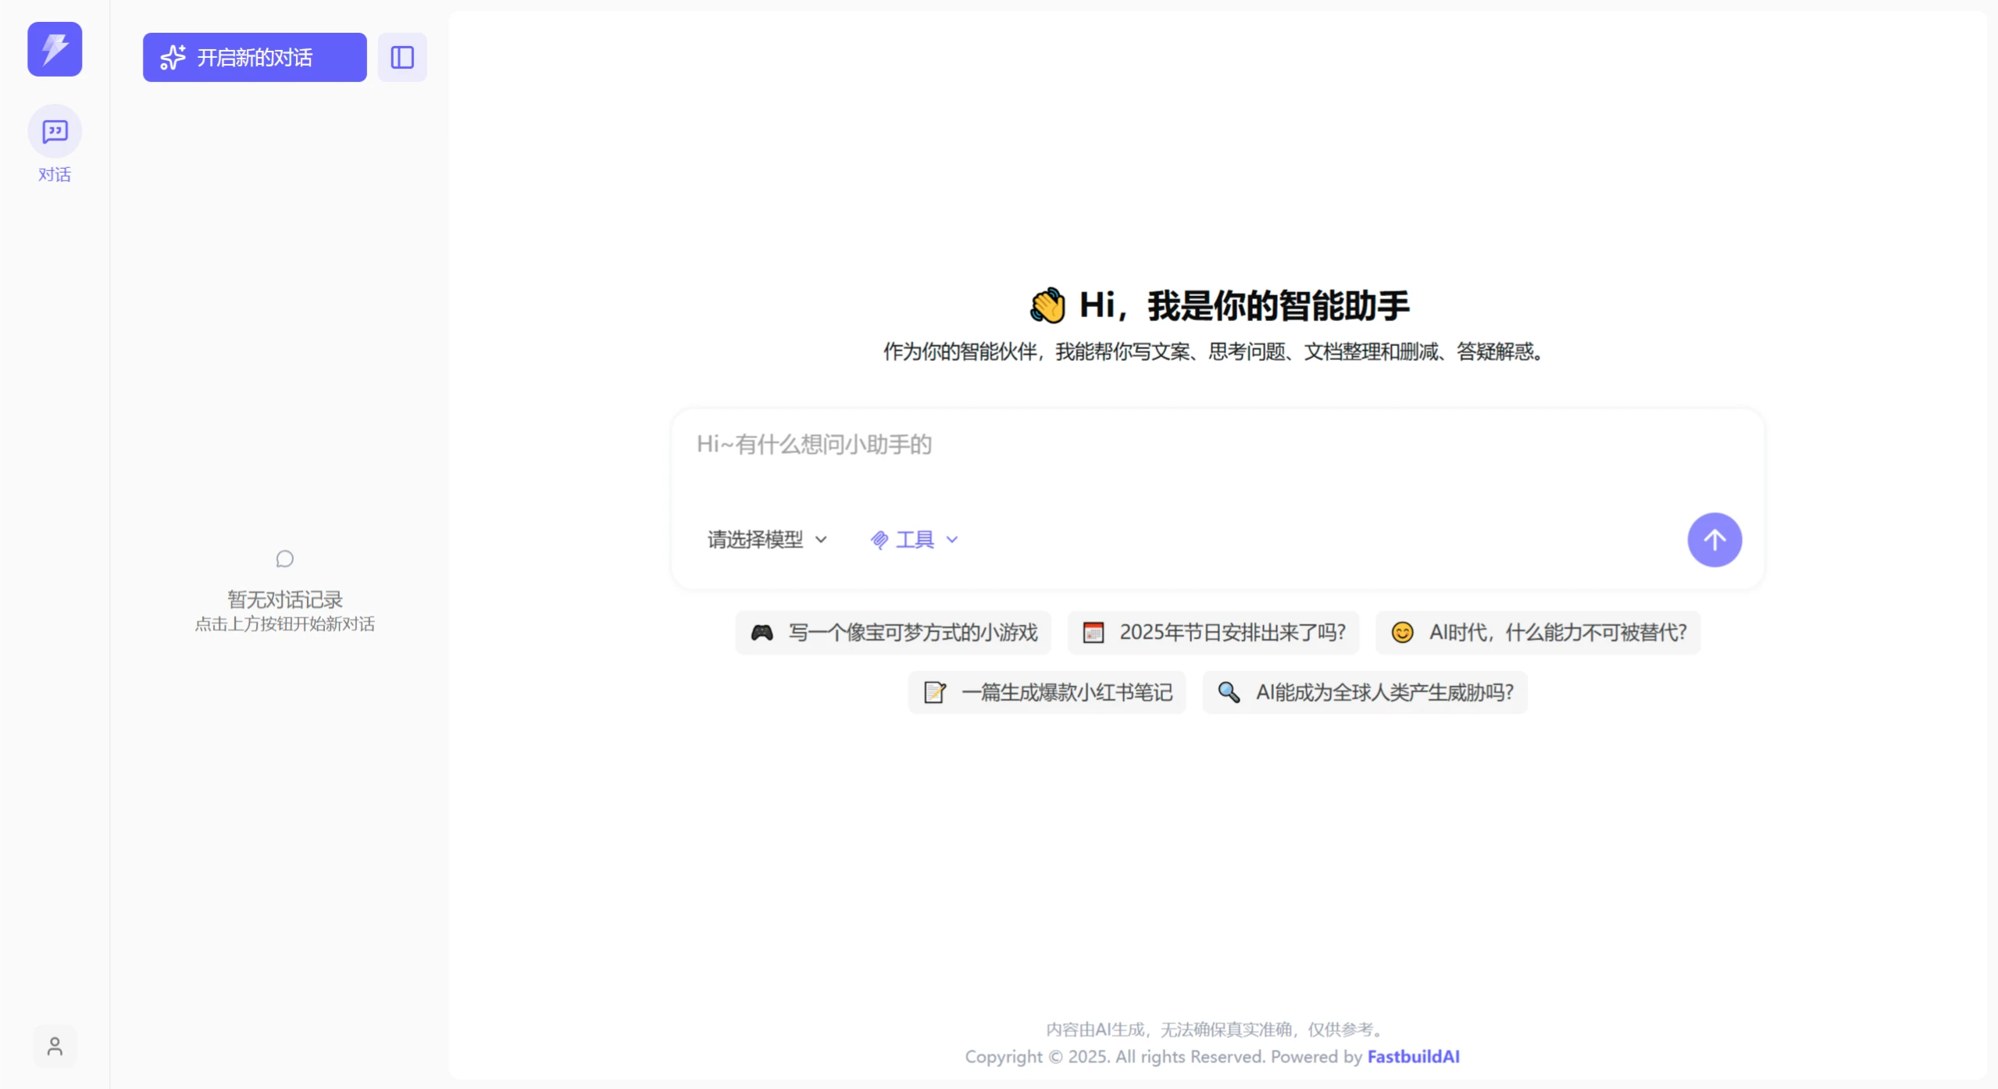Click the game controller icon on the 宝可梦 suggestion

[762, 632]
